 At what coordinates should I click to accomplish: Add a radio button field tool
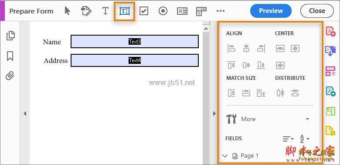(x=163, y=11)
